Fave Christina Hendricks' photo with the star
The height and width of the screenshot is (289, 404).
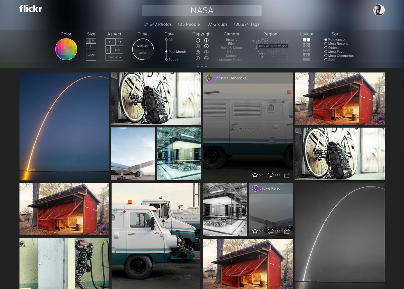pyautogui.click(x=255, y=175)
